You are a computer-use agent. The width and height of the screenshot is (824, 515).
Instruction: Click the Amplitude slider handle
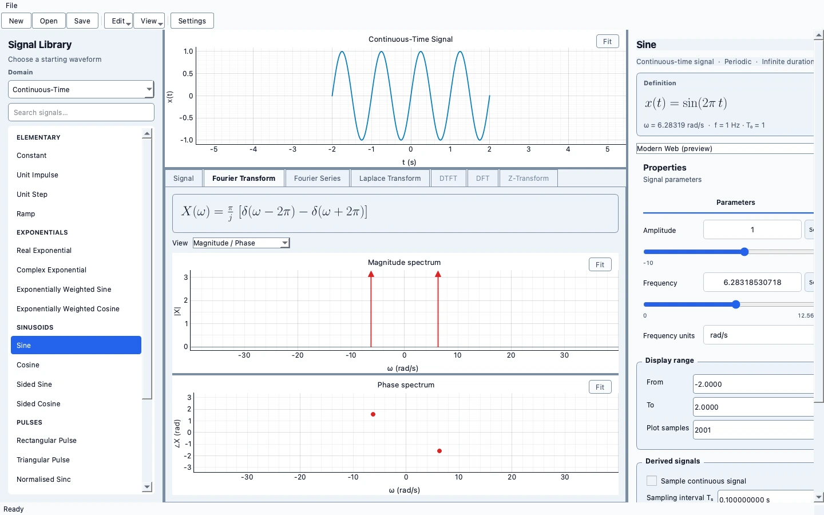(744, 252)
